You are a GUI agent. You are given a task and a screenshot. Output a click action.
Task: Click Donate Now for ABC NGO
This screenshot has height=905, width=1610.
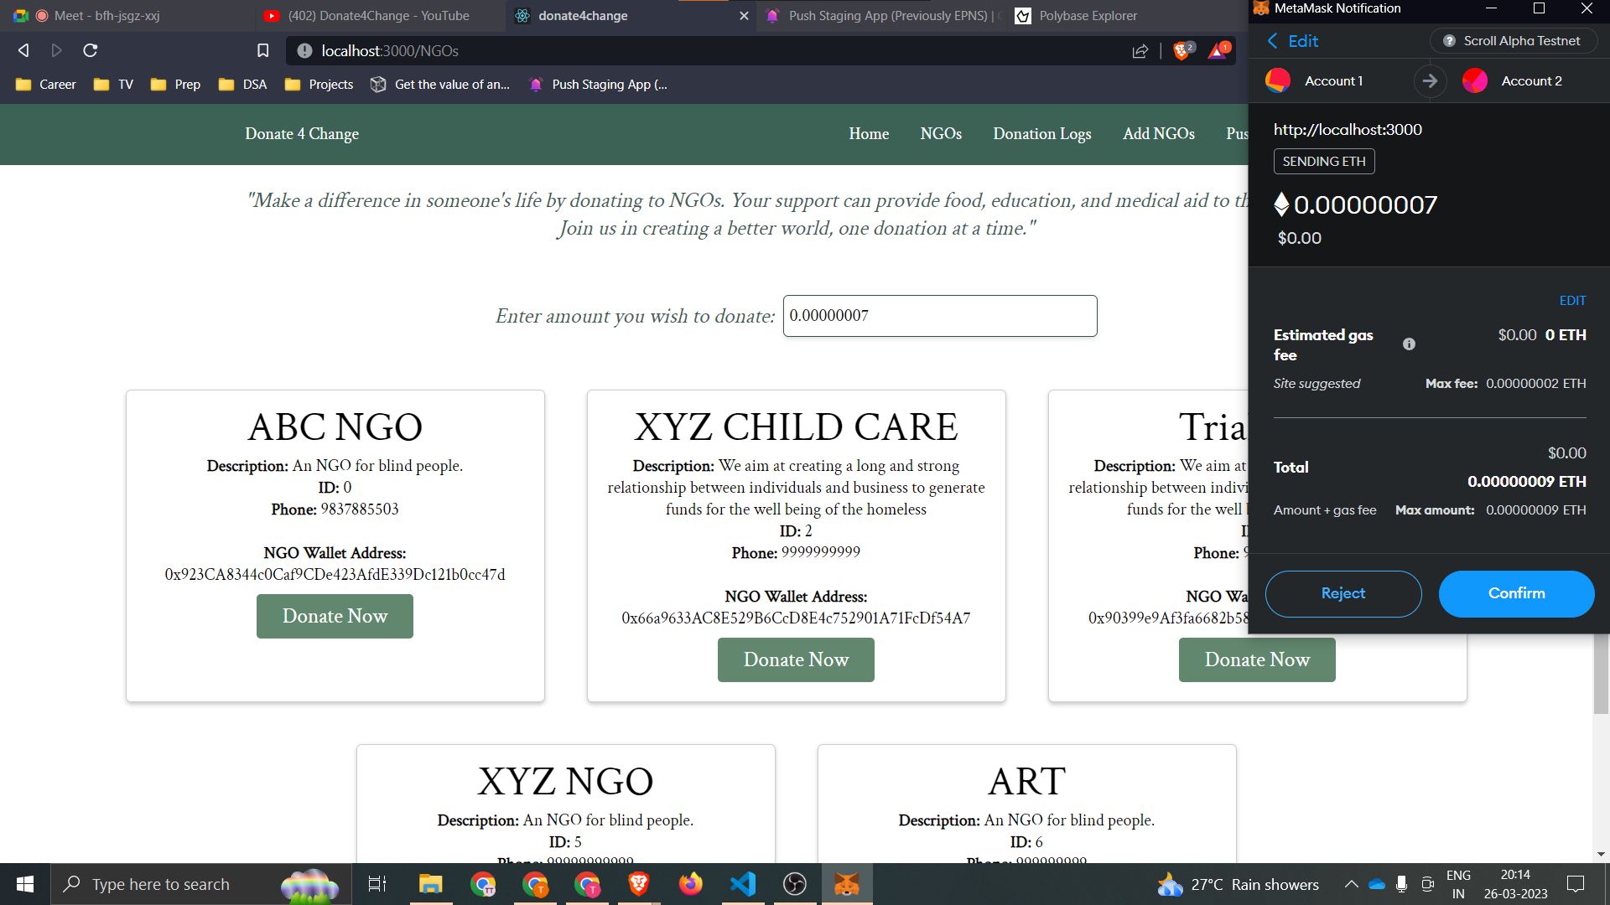(x=334, y=617)
